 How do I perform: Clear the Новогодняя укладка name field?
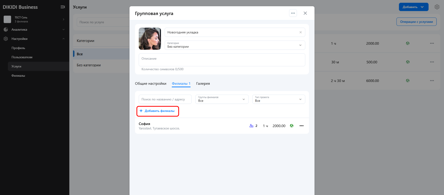tap(300, 32)
